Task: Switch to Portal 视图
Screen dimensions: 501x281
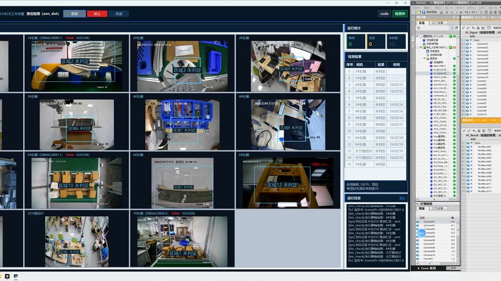Action: [426, 269]
